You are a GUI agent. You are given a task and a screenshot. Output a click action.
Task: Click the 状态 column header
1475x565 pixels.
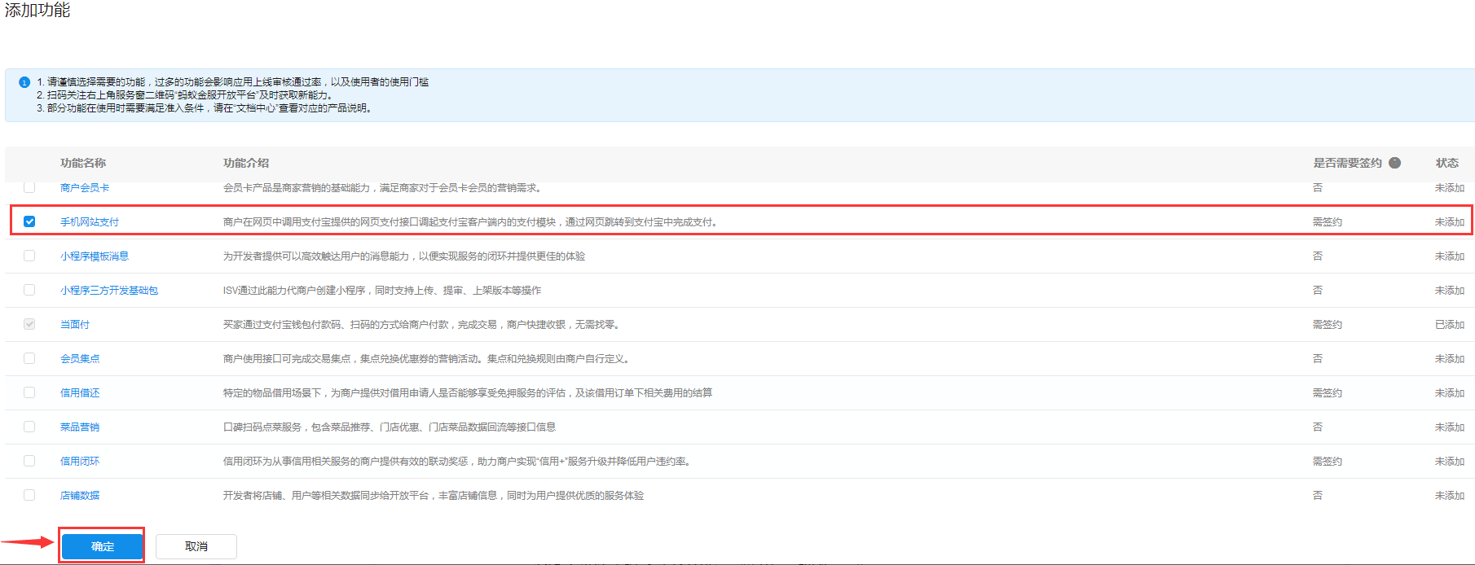coord(1446,163)
